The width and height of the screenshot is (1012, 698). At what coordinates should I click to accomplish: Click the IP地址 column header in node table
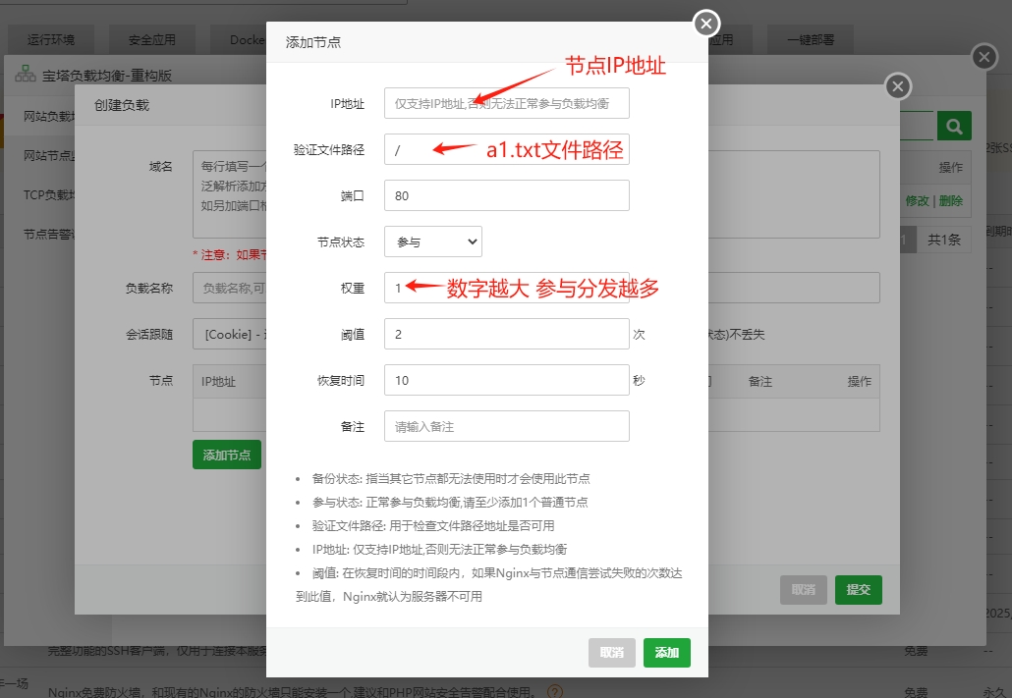point(218,381)
